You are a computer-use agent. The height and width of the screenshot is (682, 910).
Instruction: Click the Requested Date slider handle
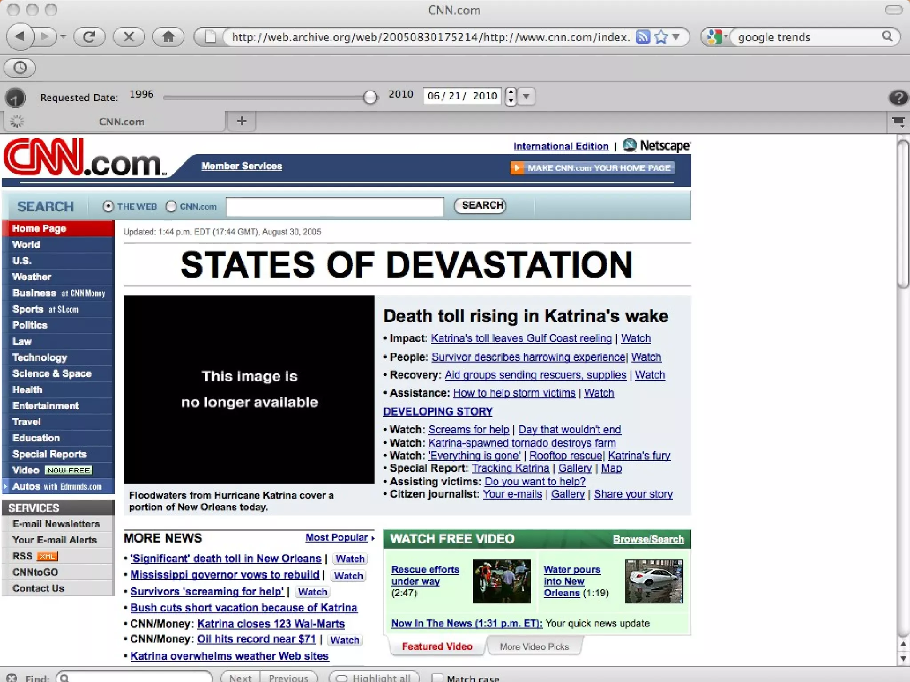pos(370,97)
